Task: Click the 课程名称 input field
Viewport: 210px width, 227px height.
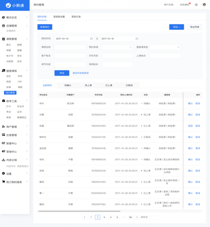Action: (x=70, y=47)
